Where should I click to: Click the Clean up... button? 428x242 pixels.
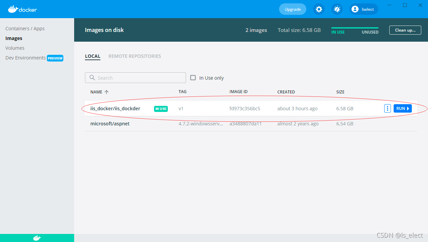click(405, 30)
